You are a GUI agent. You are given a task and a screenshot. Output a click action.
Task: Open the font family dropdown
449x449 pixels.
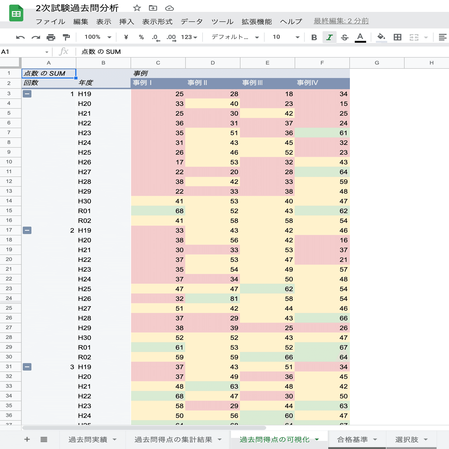pos(235,37)
